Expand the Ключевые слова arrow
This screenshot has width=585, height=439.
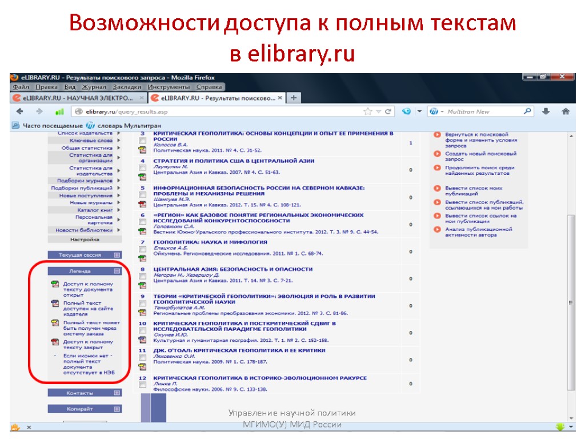coord(119,141)
